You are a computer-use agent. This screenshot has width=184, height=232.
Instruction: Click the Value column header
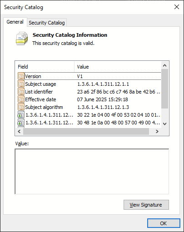tap(118, 67)
